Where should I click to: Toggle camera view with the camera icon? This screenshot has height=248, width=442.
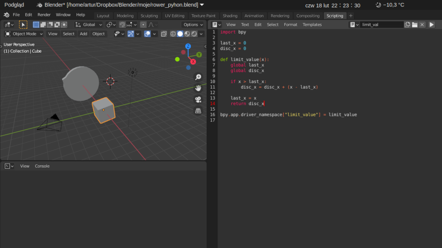(x=198, y=99)
